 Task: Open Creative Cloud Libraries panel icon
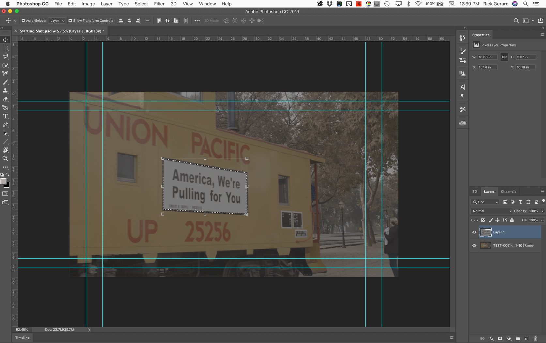(x=463, y=123)
